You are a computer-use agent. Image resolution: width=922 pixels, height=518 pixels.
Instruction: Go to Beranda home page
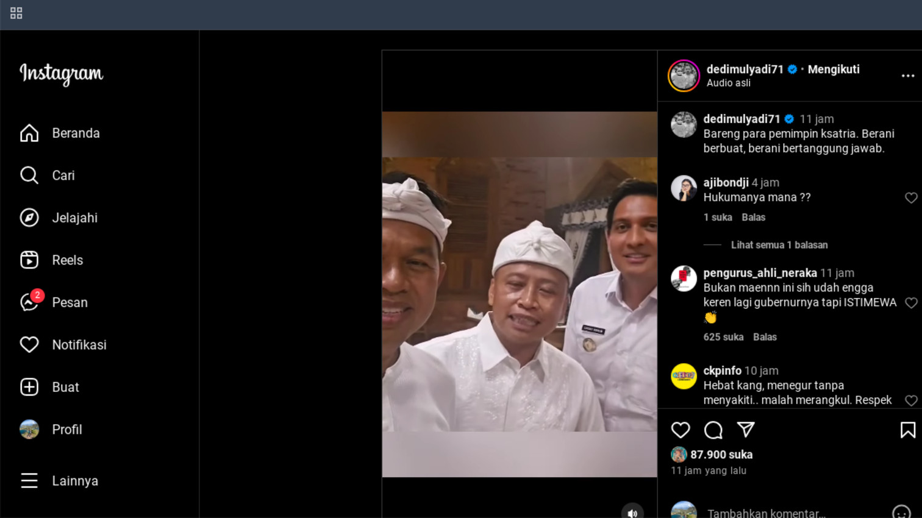click(60, 133)
